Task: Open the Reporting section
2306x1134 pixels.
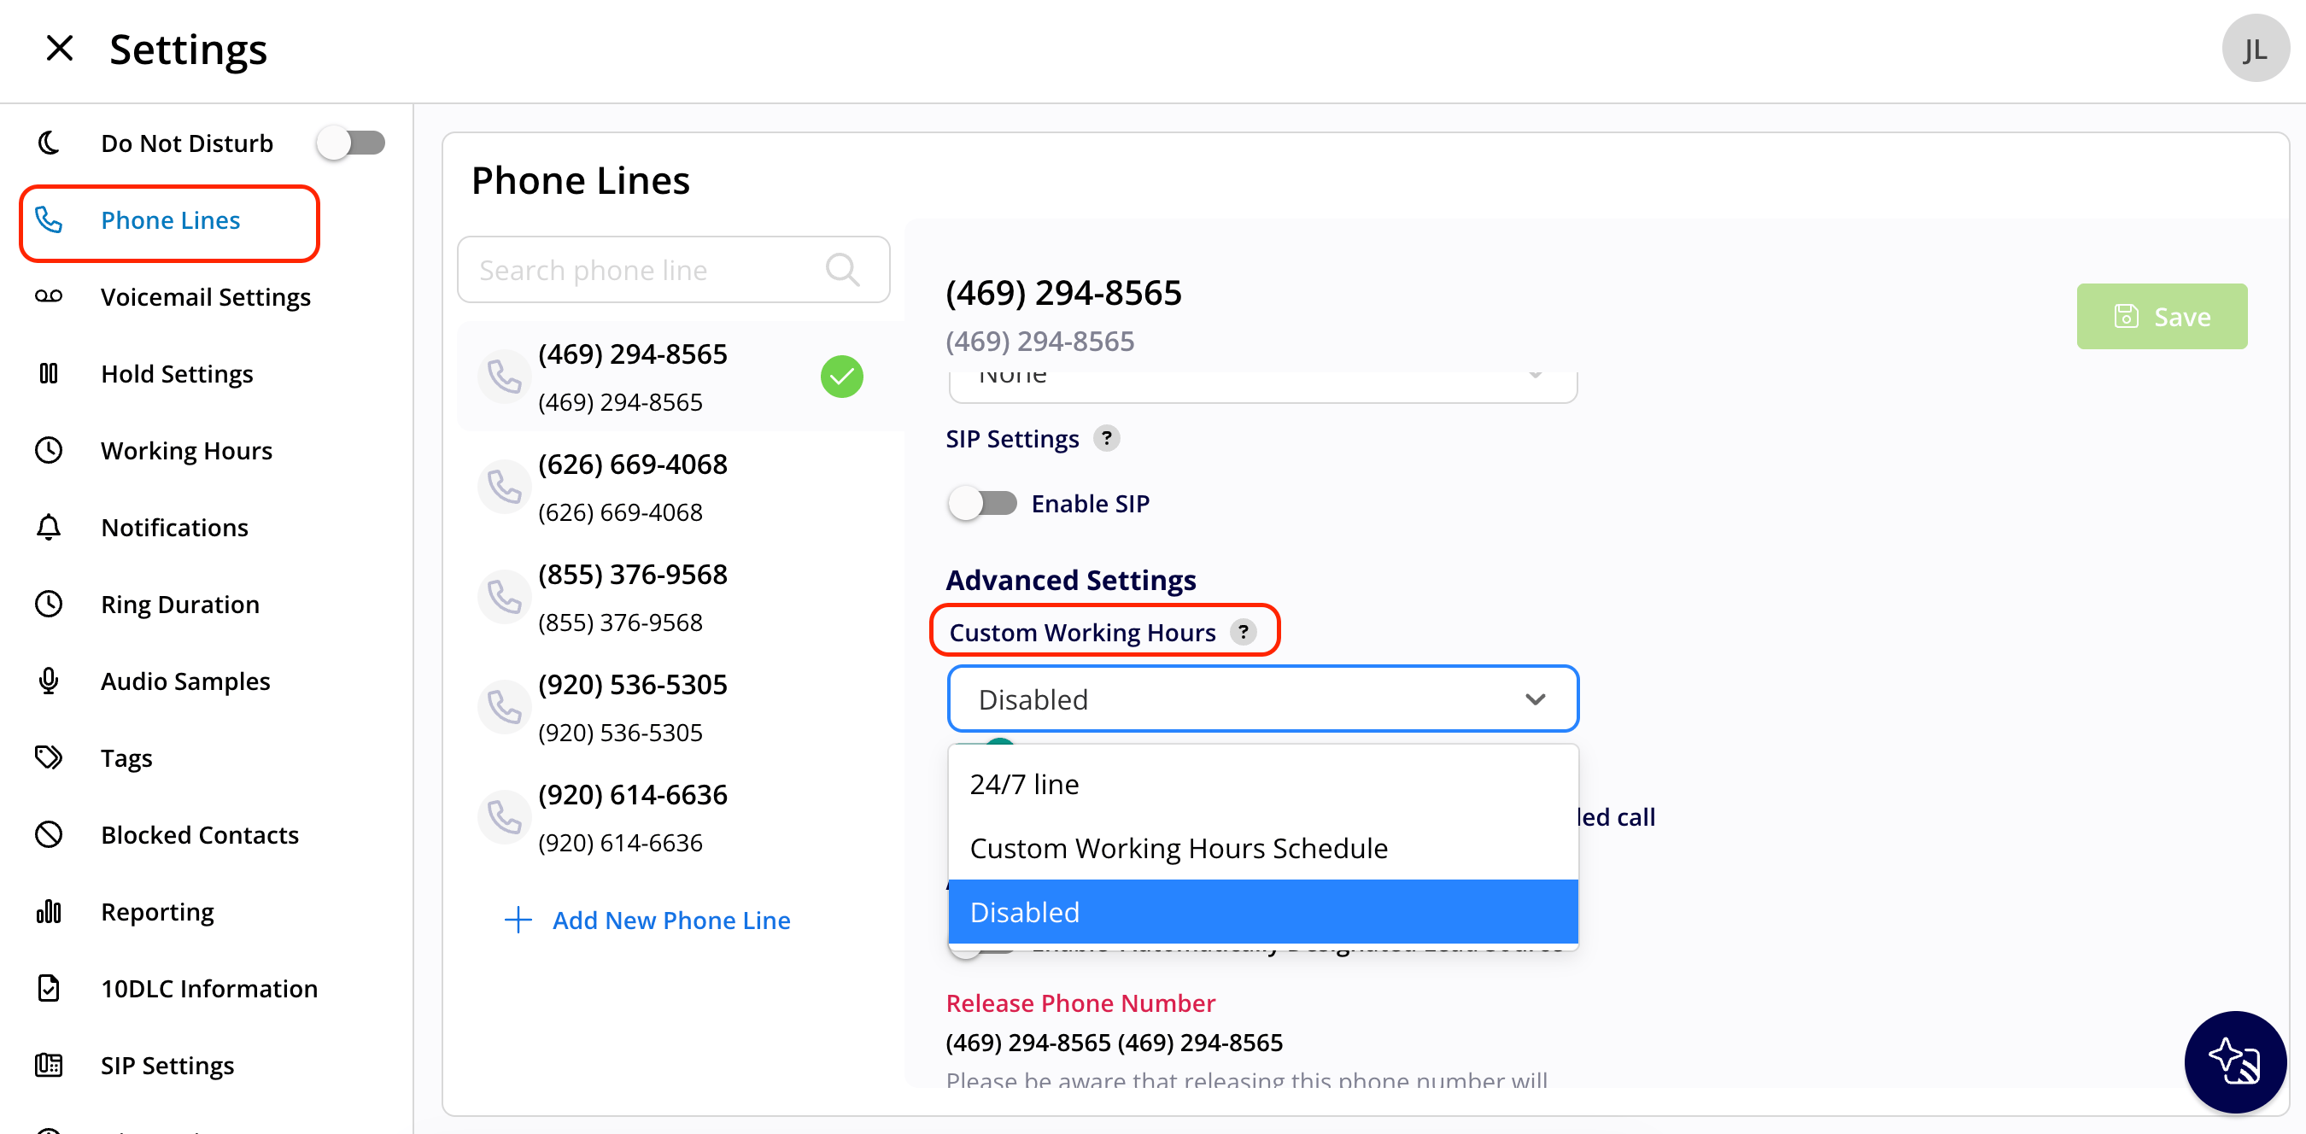Action: click(157, 913)
